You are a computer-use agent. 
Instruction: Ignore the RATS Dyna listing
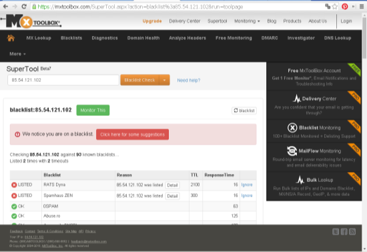point(247,185)
